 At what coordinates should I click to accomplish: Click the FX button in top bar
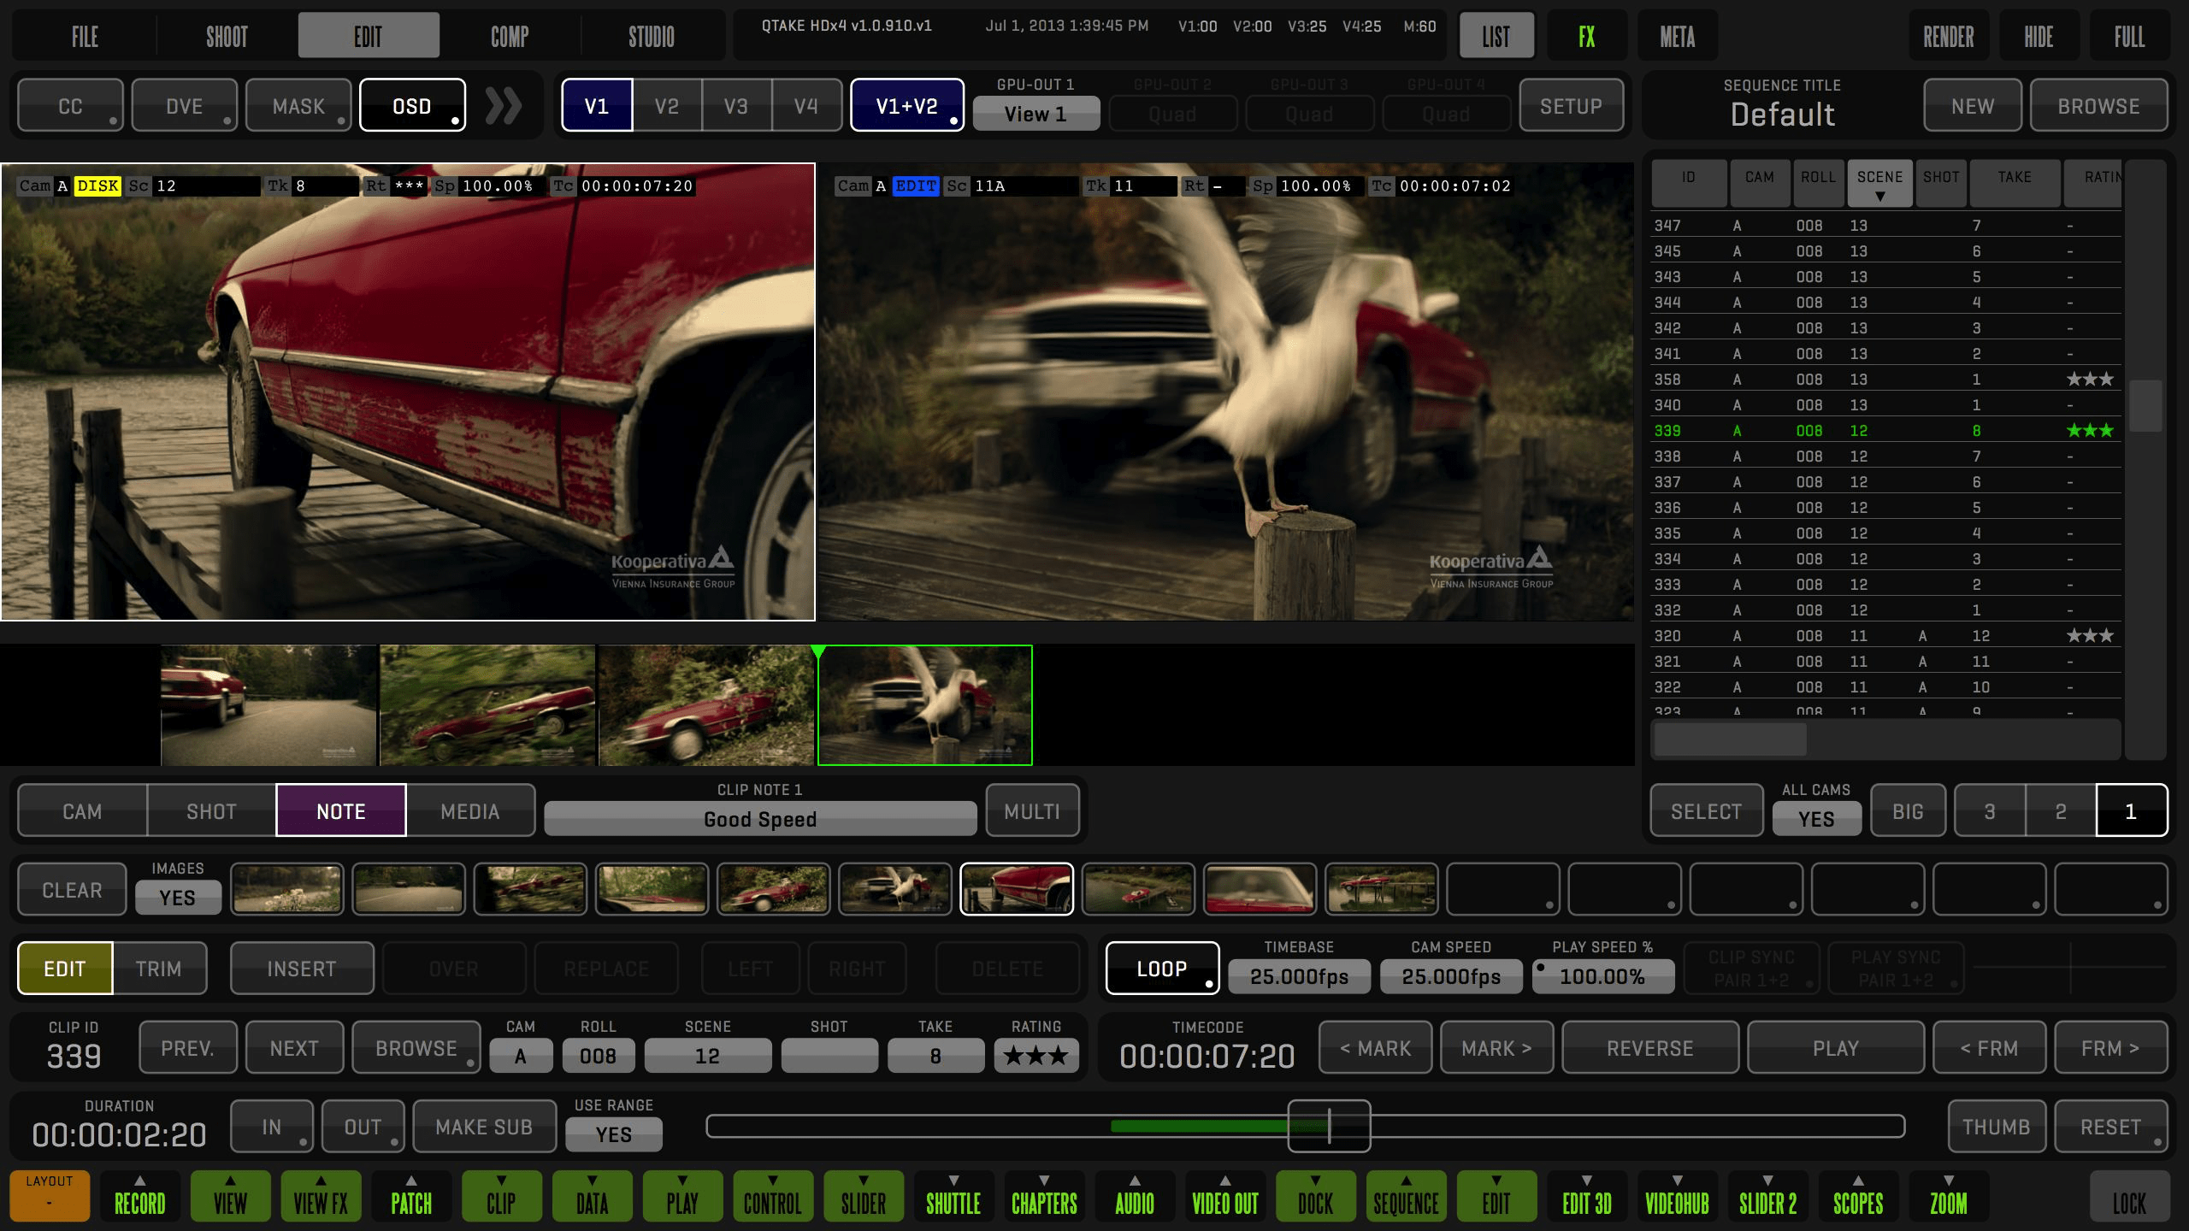coord(1586,36)
